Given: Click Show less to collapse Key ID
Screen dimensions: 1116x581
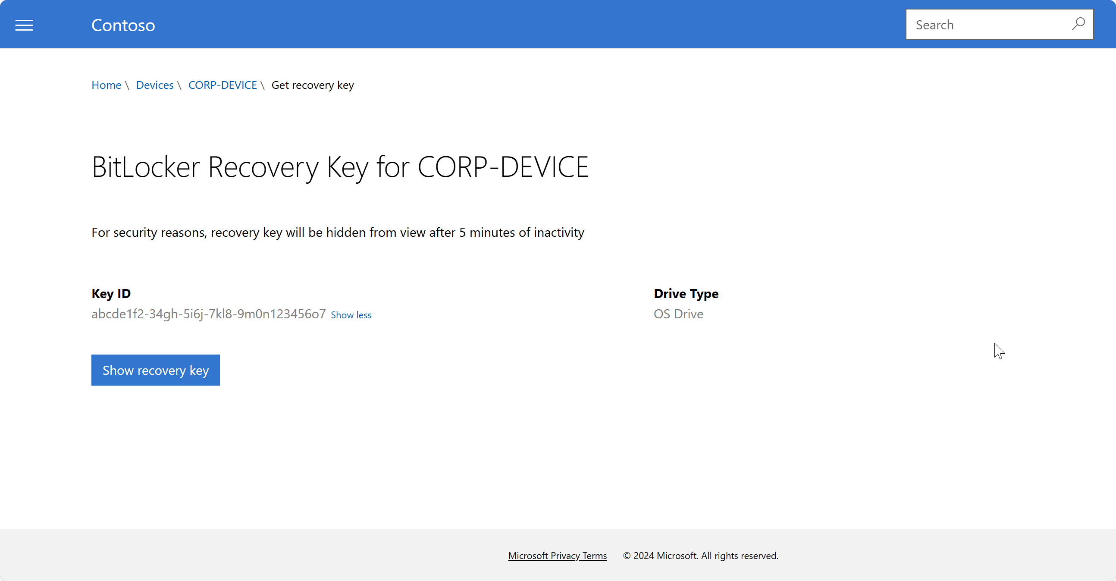Looking at the screenshot, I should point(351,314).
